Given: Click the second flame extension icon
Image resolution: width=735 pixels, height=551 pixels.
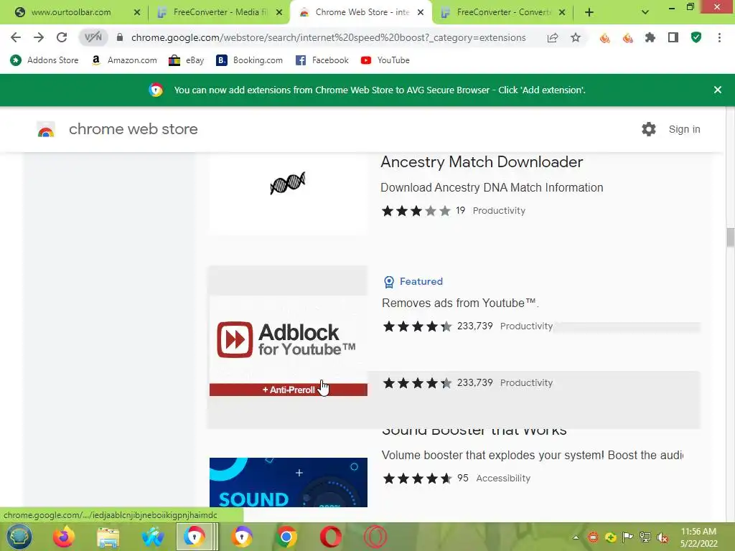Looking at the screenshot, I should click(627, 38).
